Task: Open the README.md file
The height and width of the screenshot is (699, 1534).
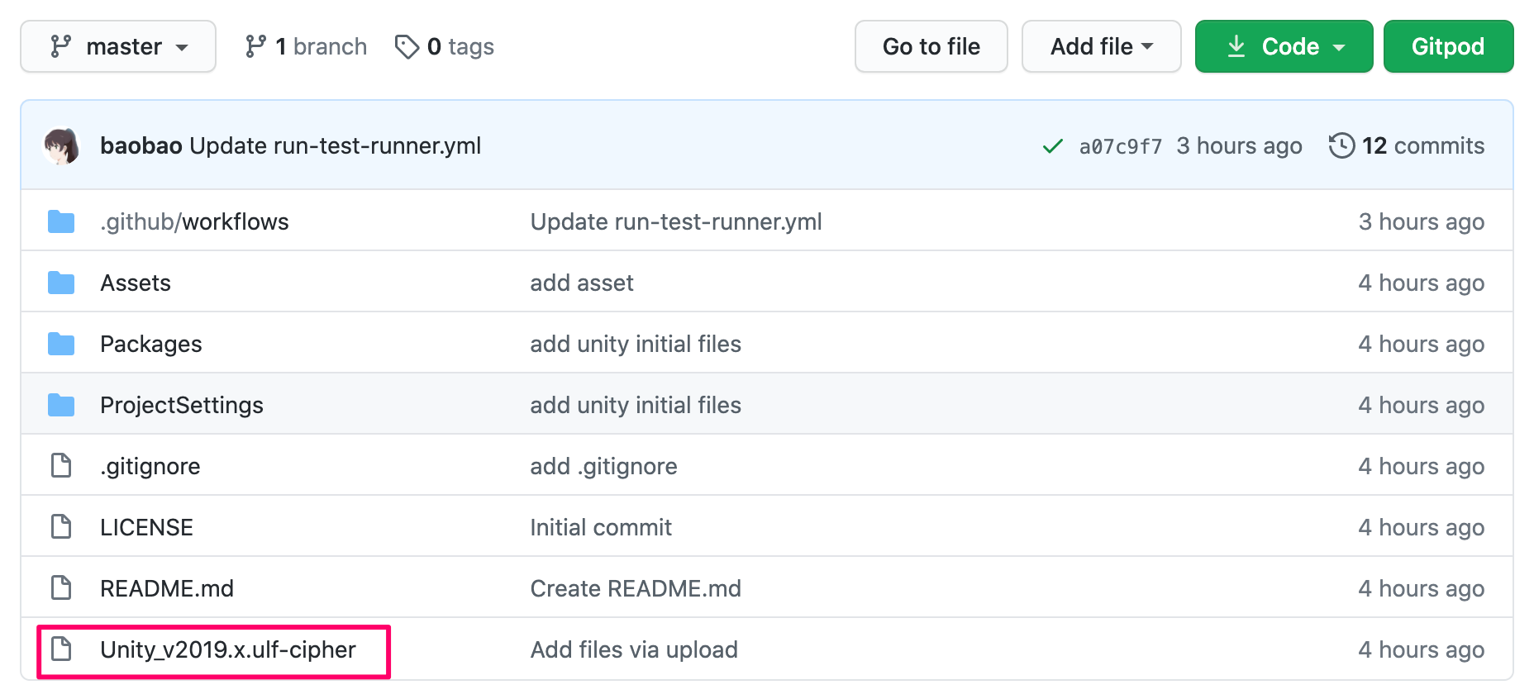Action: click(167, 588)
